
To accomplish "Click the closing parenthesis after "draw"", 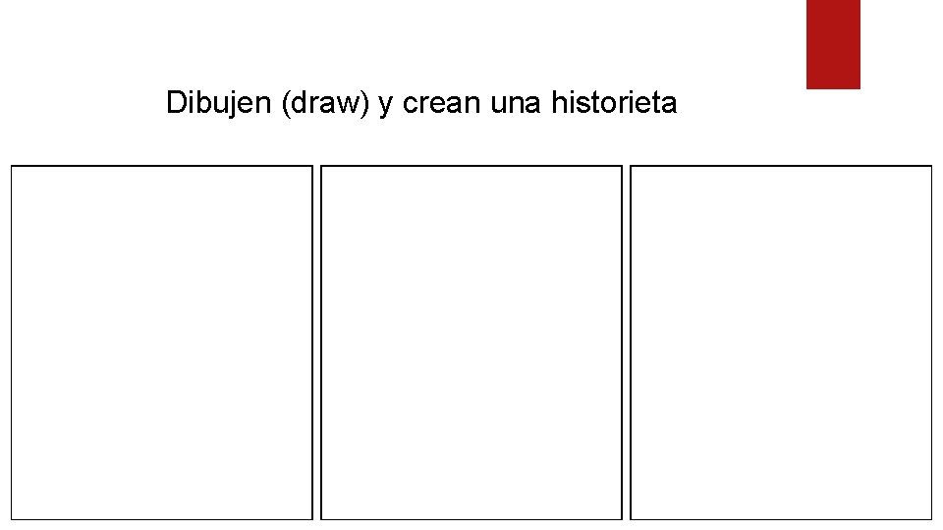I will (364, 103).
